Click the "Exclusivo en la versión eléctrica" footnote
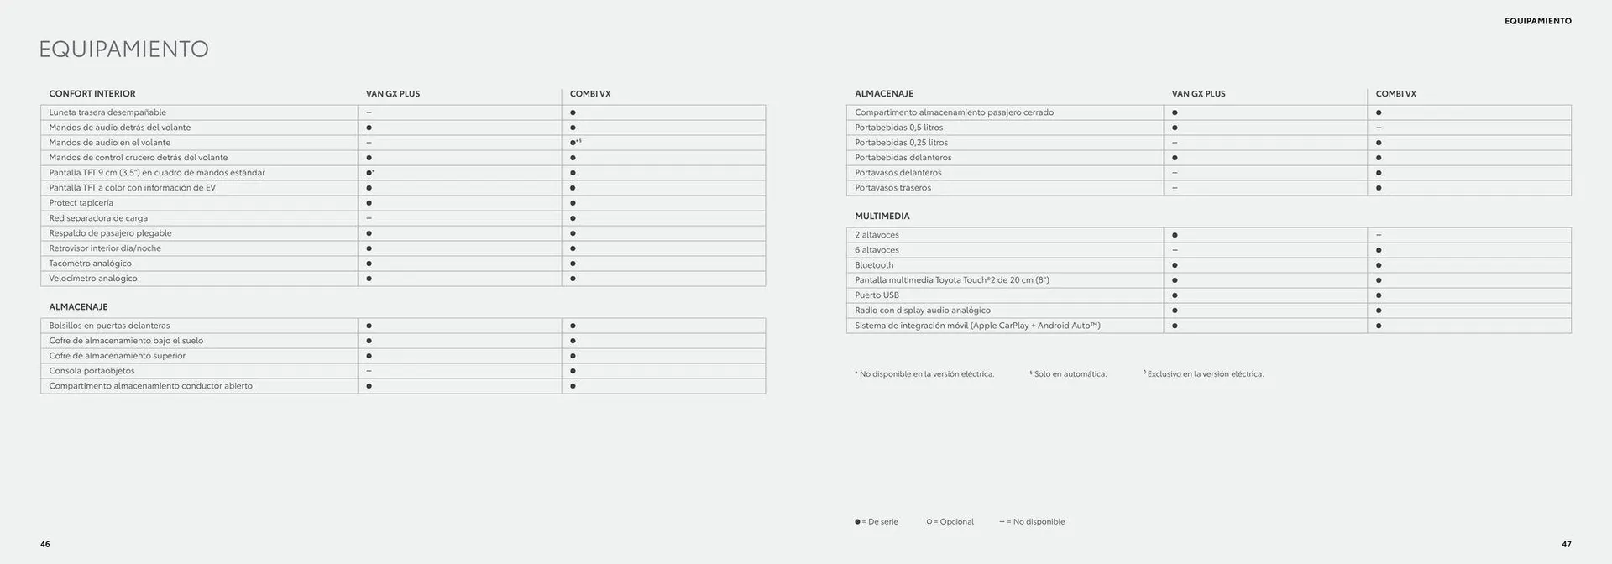The height and width of the screenshot is (564, 1612). pos(1205,374)
